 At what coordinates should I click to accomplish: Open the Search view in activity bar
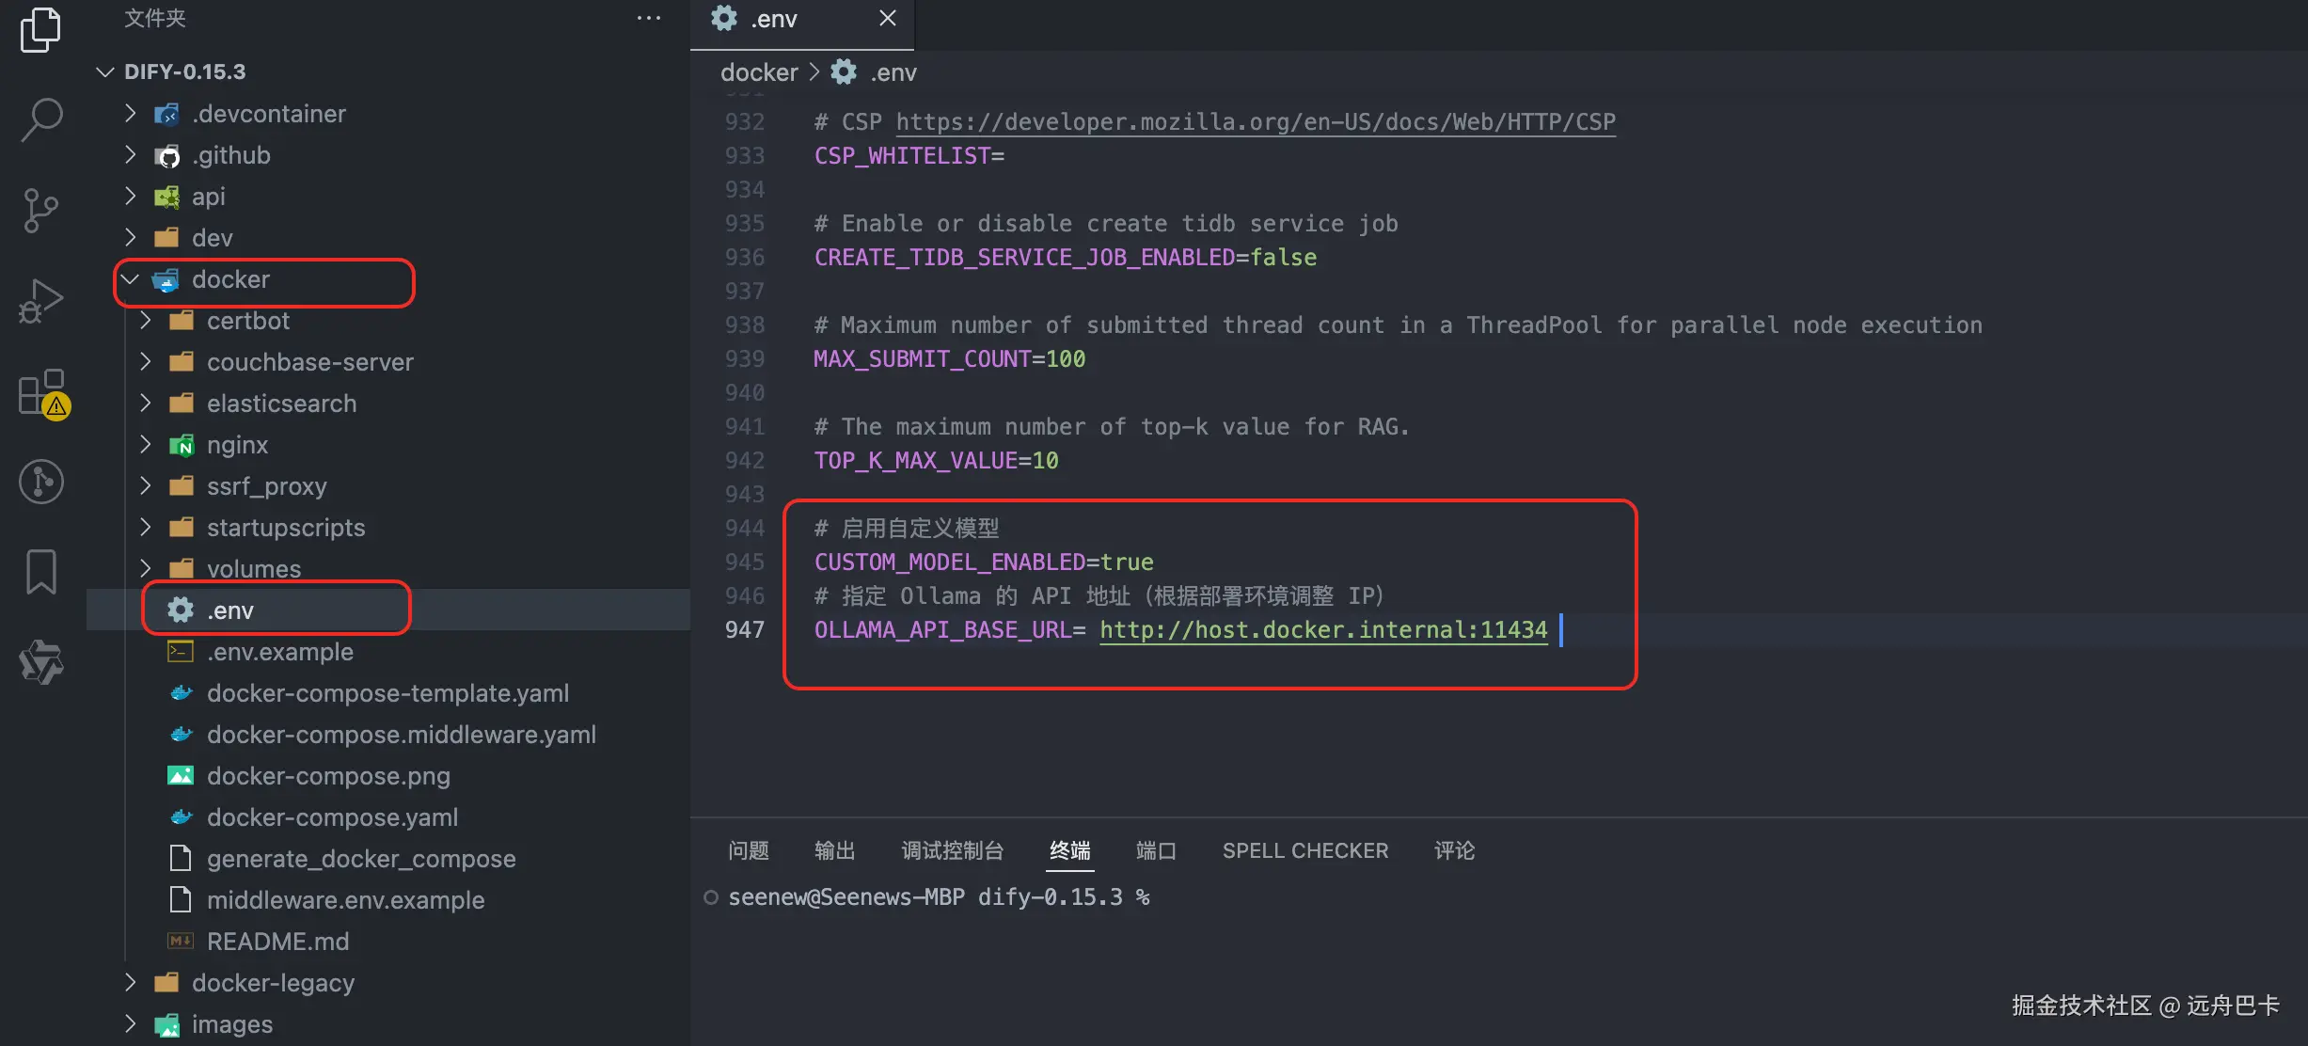pos(40,120)
